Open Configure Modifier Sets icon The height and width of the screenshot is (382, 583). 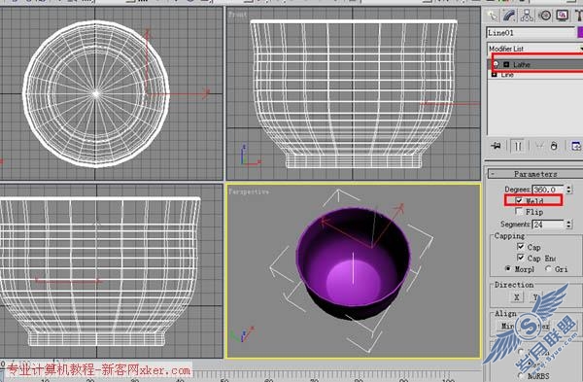tap(575, 146)
